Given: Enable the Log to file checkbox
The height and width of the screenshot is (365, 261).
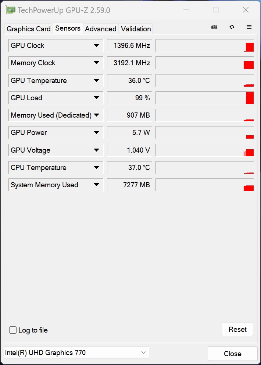Looking at the screenshot, I should coord(13,330).
